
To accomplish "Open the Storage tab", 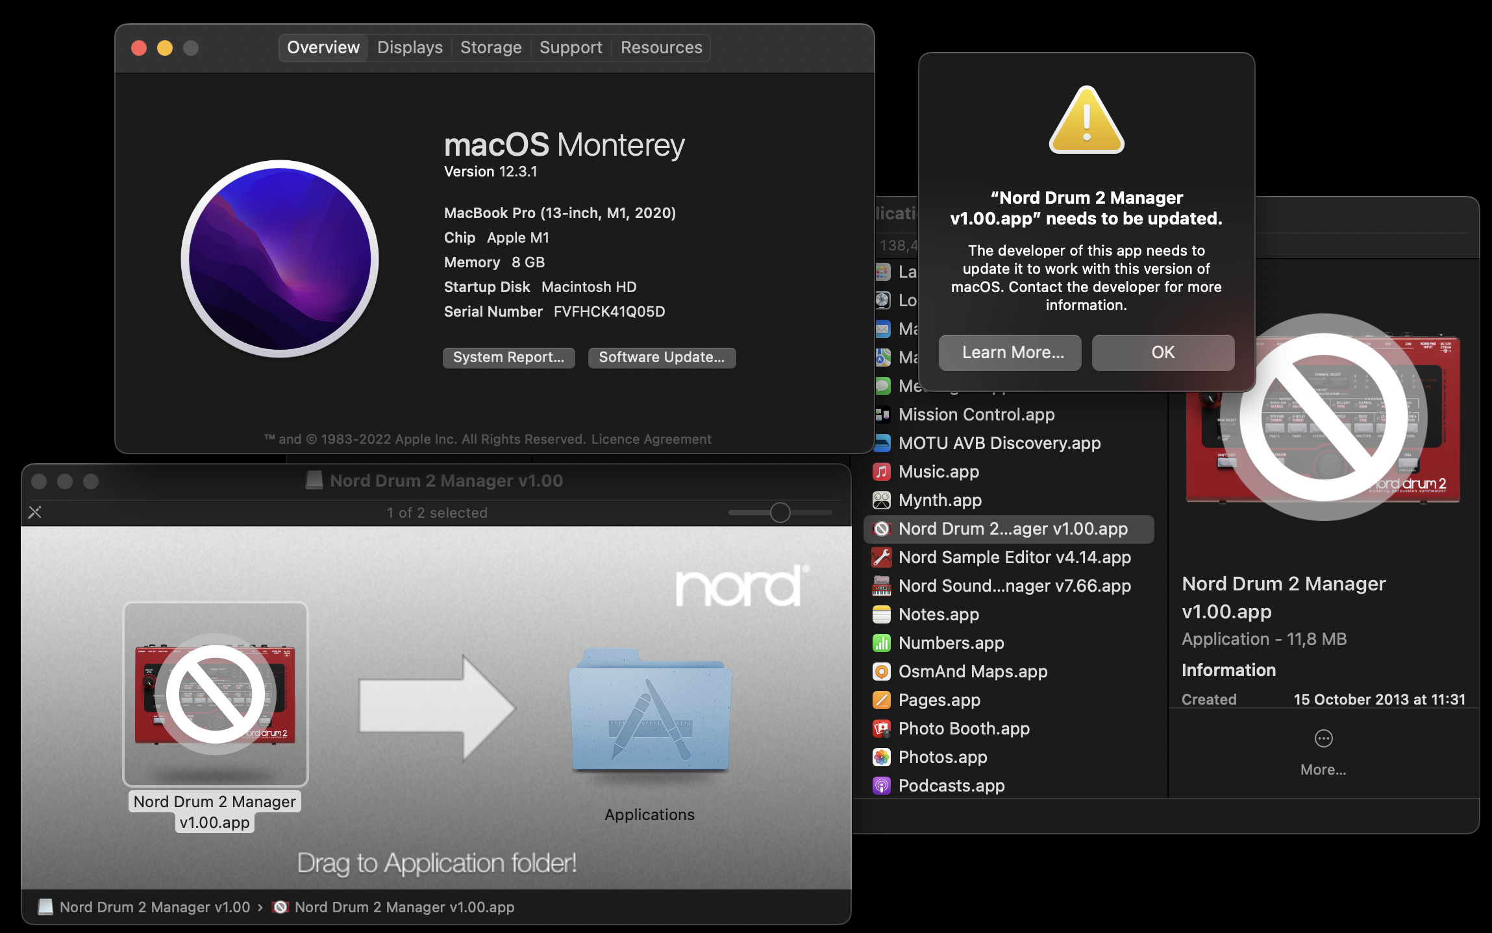I will click(491, 47).
